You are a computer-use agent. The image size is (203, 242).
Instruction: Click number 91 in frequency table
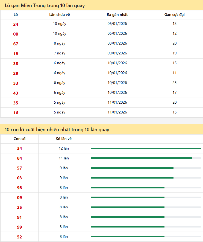(x=19, y=217)
